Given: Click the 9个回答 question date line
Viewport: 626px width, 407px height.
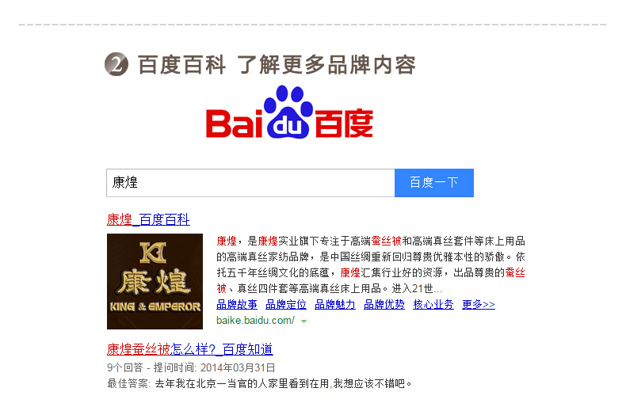Looking at the screenshot, I should pos(191,367).
